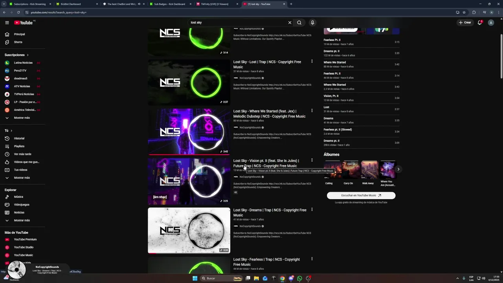This screenshot has width=503, height=283.
Task: Play the white Dreams thumbnail
Action: click(189, 230)
